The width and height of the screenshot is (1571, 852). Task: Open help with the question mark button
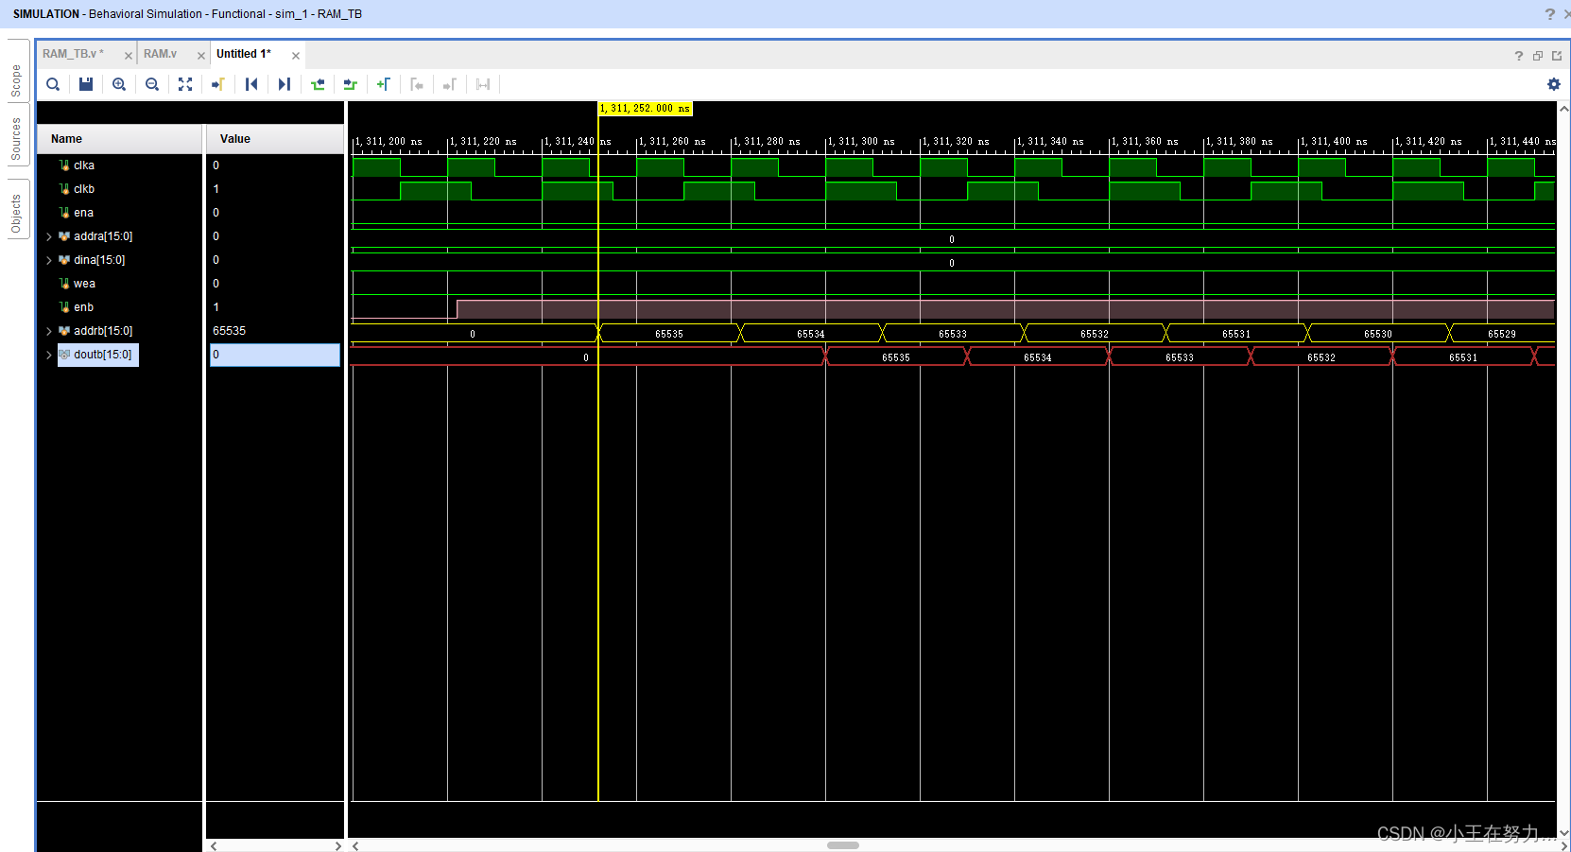point(1518,54)
